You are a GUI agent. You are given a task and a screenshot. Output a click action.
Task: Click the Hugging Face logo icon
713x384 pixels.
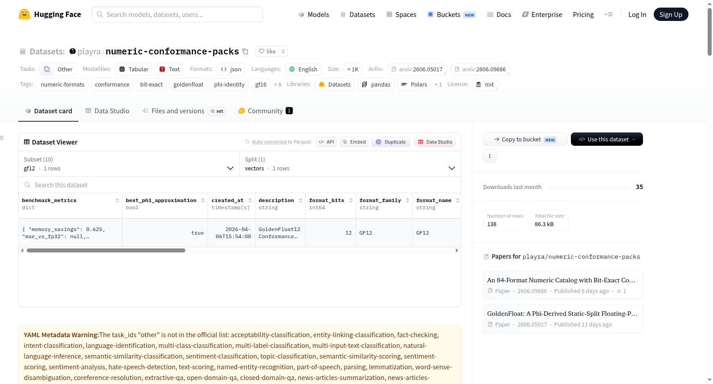point(25,14)
